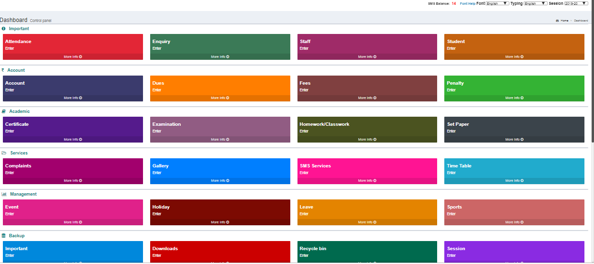
Task: Go to Home via breadcrumb link
Action: [x=564, y=21]
